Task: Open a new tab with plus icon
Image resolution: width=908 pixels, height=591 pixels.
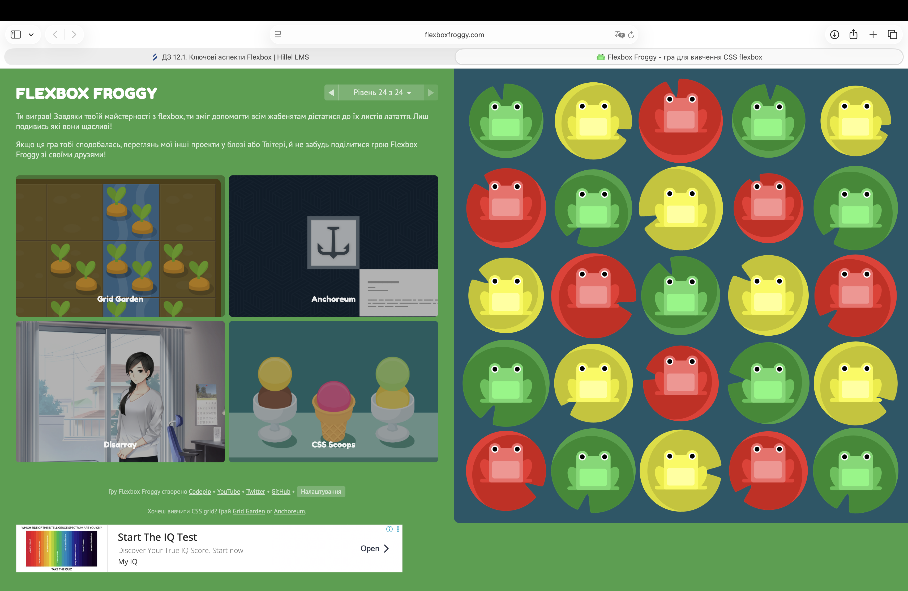Action: (873, 35)
